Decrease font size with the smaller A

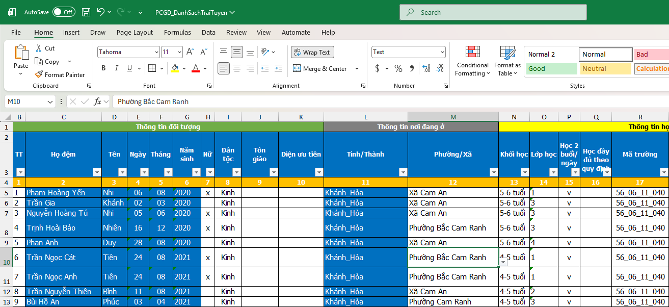click(203, 52)
